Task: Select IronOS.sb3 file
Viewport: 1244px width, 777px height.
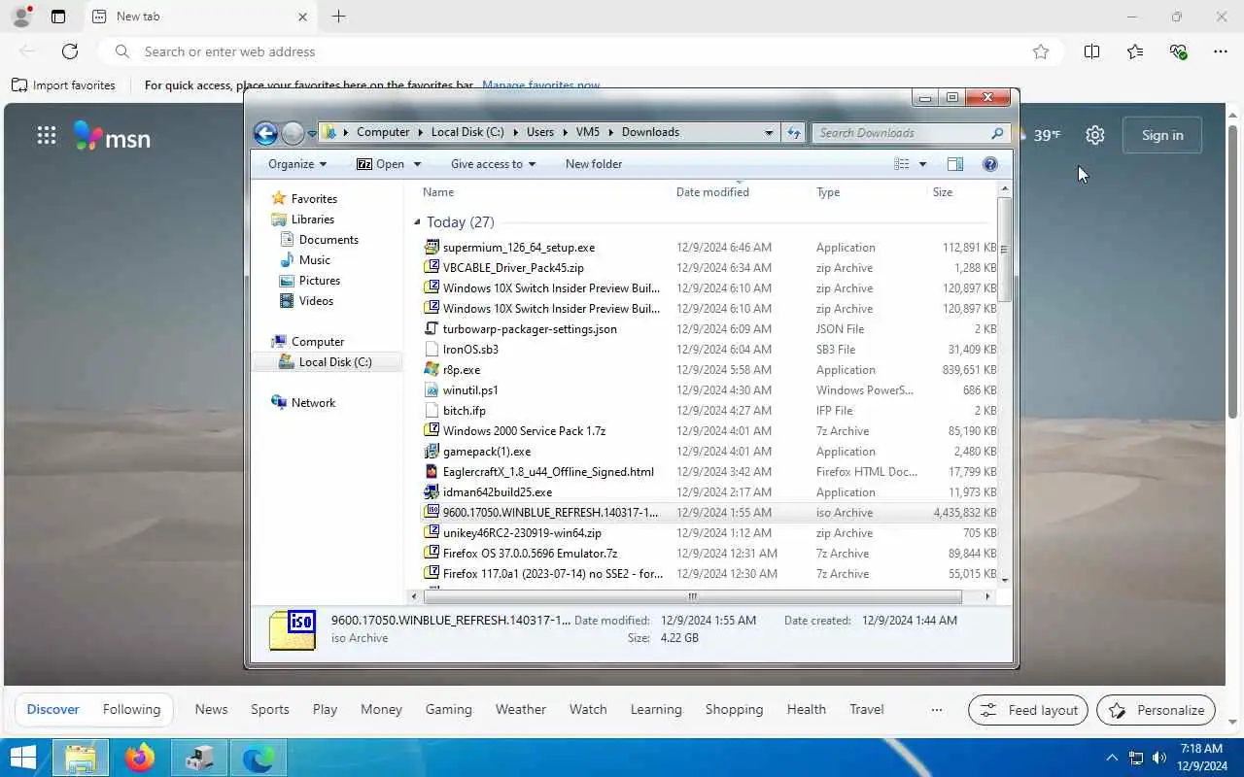Action: point(470,349)
